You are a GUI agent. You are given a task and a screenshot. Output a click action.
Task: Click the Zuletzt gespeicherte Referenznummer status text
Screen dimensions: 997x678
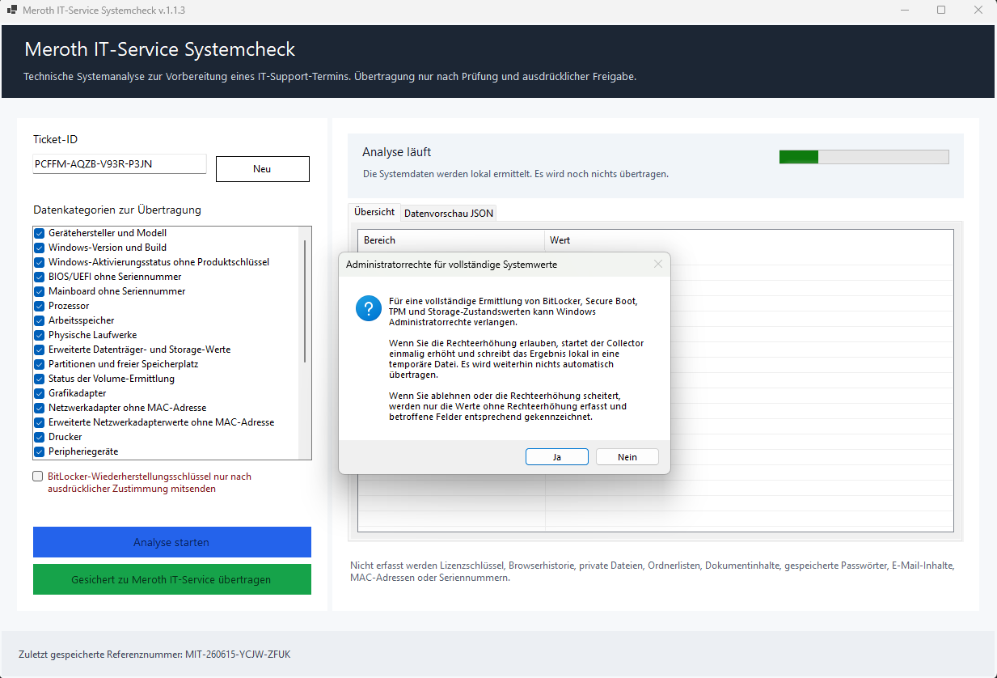[x=154, y=654]
